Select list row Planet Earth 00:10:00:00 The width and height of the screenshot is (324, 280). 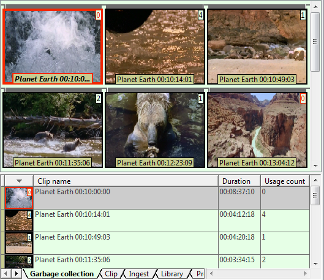point(155,198)
